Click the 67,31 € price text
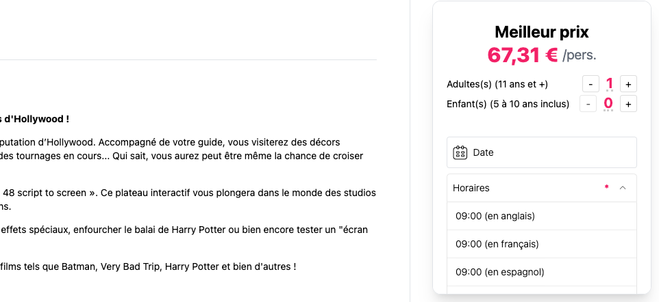Image resolution: width=659 pixels, height=302 pixels. (x=523, y=55)
